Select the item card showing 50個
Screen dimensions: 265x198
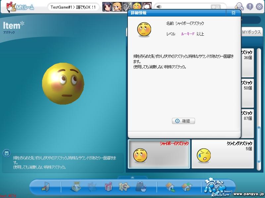(247, 93)
